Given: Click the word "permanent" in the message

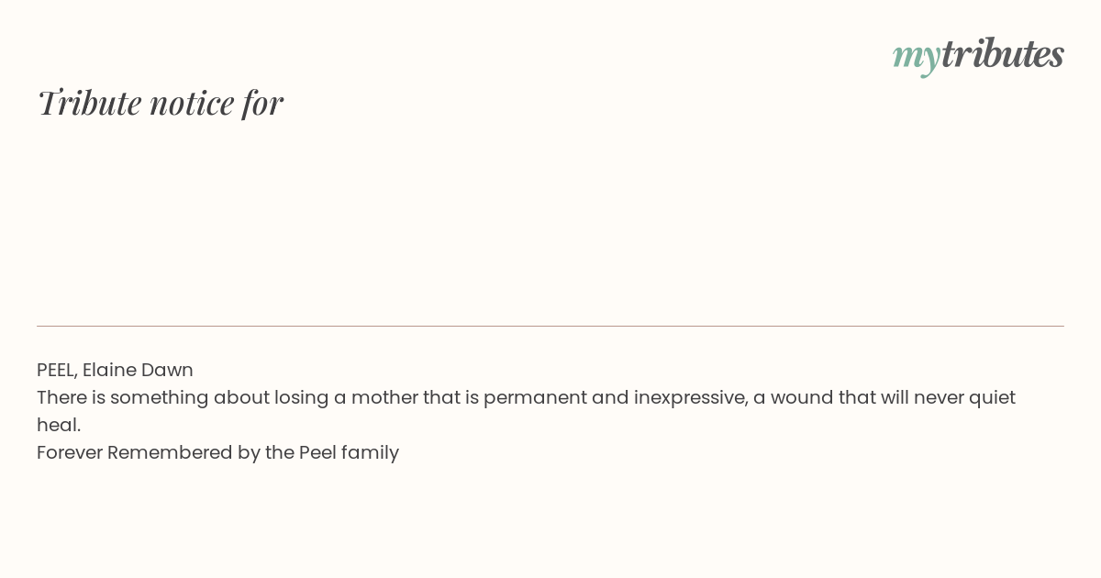Looking at the screenshot, I should coord(535,398).
